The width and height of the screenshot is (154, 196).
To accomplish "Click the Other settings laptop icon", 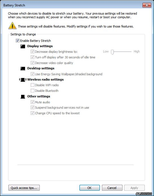I will pyautogui.click(x=23, y=97).
